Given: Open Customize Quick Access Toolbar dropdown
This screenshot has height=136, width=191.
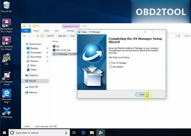Looking at the screenshot, I should click(x=37, y=26).
